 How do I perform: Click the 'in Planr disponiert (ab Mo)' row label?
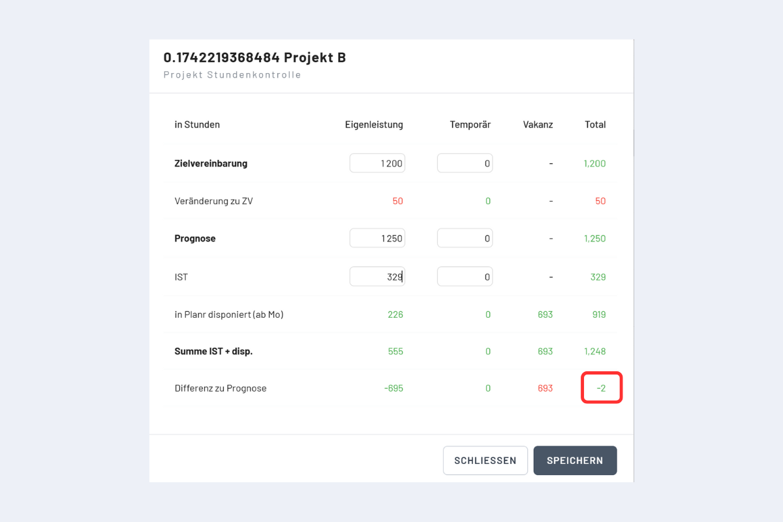[228, 315]
